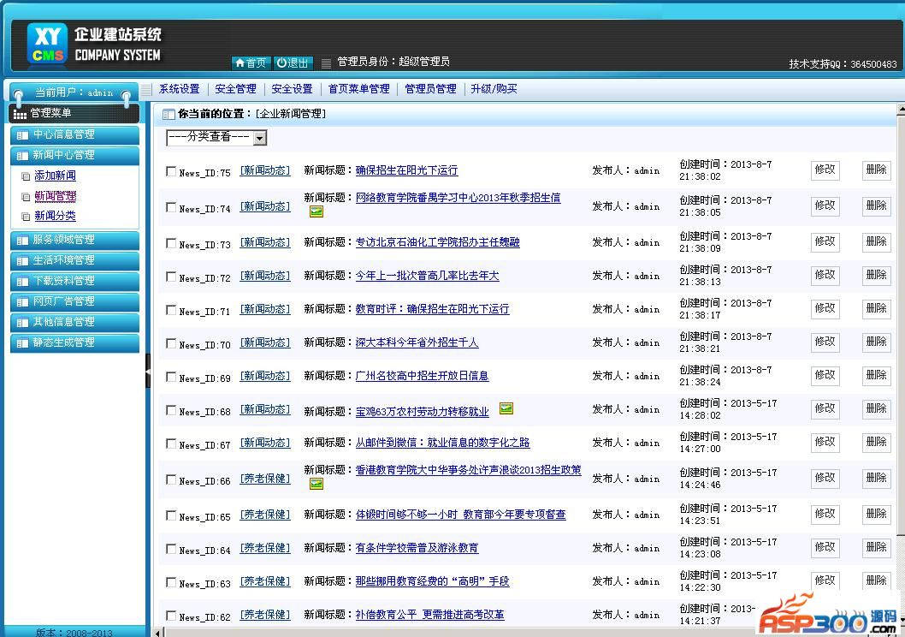Click 修改 for News_ID:64

point(825,547)
